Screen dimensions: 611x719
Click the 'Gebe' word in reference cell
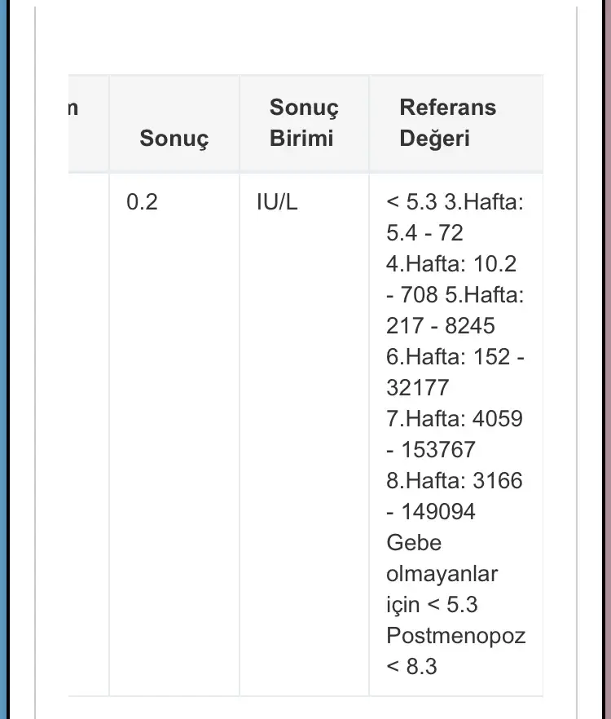[x=413, y=543]
